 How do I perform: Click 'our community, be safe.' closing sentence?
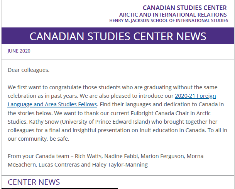pyautogui.click(x=39, y=139)
